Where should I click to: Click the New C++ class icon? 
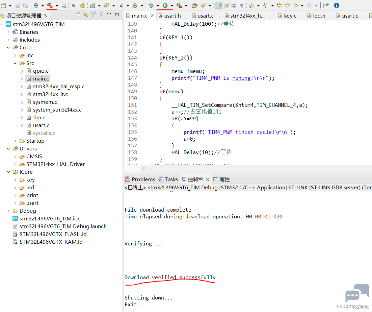[x=135, y=5]
